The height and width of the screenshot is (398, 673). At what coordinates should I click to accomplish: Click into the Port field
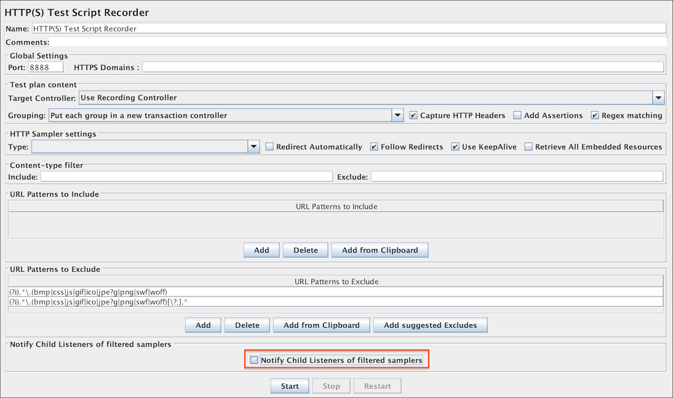point(46,68)
